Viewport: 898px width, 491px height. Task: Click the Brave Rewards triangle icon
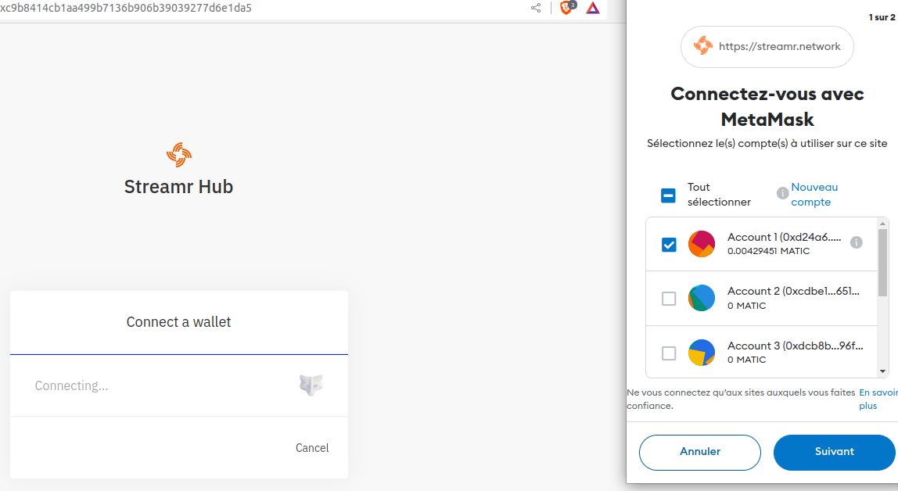click(593, 8)
